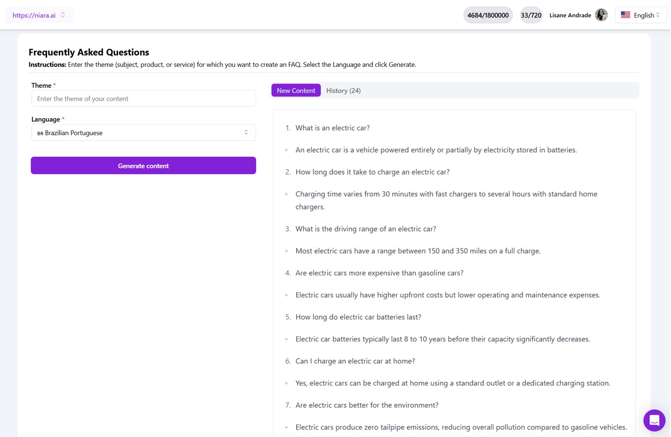Open the Brazilian Portuguese language dropdown
This screenshot has height=437, width=671.
tap(143, 132)
